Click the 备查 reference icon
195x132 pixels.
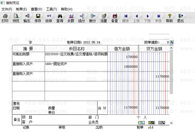(114, 18)
